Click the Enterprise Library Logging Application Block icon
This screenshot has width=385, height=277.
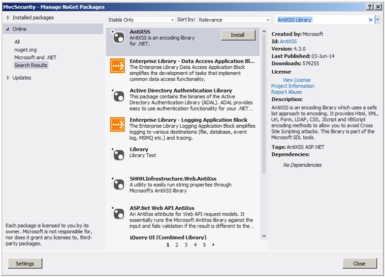(117, 124)
